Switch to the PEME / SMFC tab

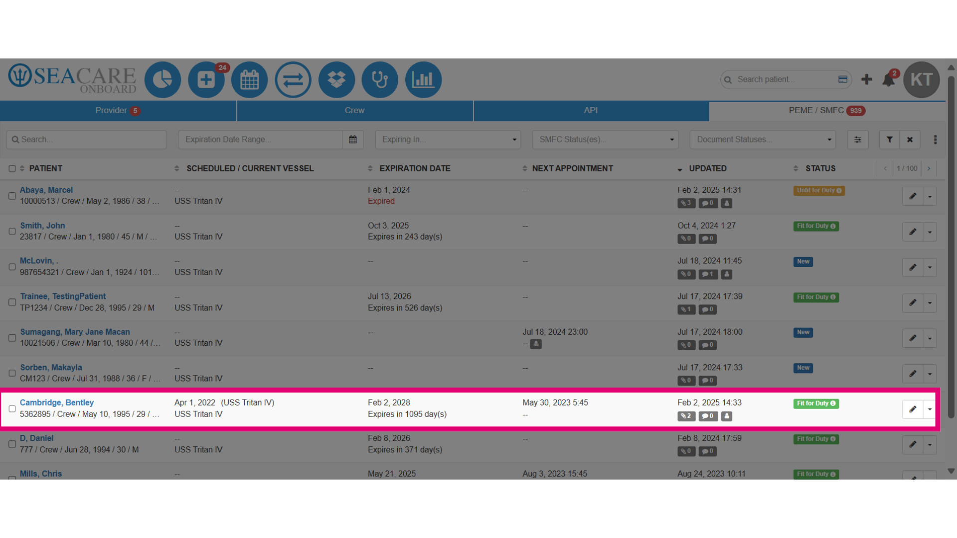pyautogui.click(x=827, y=111)
